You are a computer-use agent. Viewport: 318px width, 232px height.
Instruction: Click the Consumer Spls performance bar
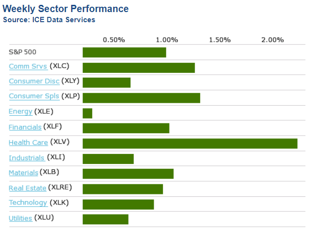coord(141,98)
